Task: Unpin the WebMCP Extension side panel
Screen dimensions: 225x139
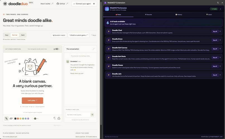Action: [218, 3]
